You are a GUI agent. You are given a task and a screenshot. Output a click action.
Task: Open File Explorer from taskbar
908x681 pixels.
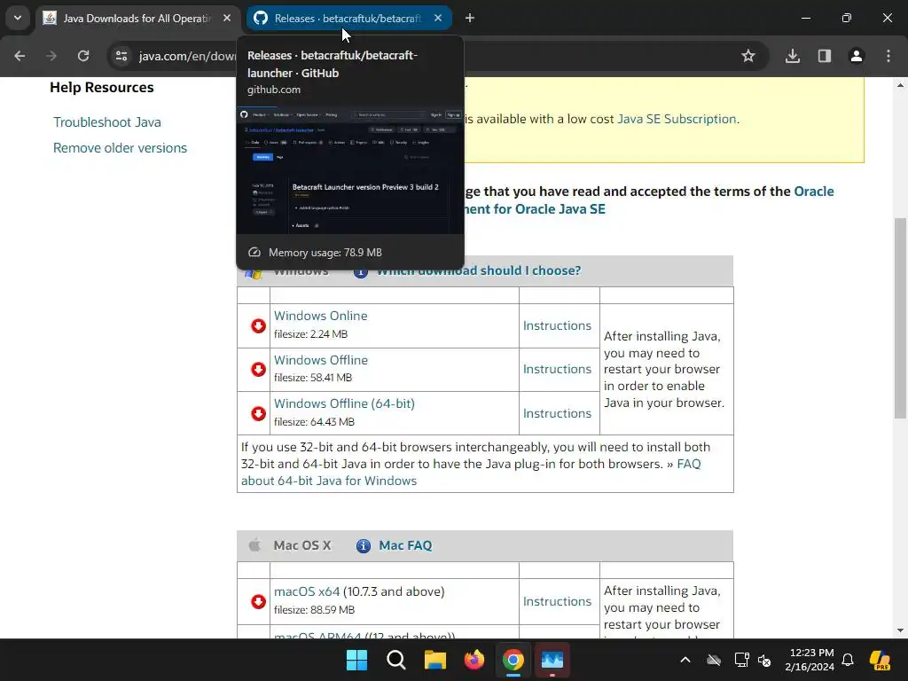(x=434, y=660)
